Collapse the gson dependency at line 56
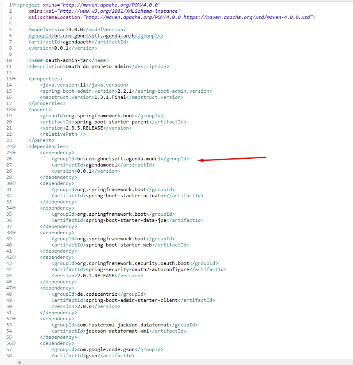Viewport: 353px width, 365px height. point(14,343)
